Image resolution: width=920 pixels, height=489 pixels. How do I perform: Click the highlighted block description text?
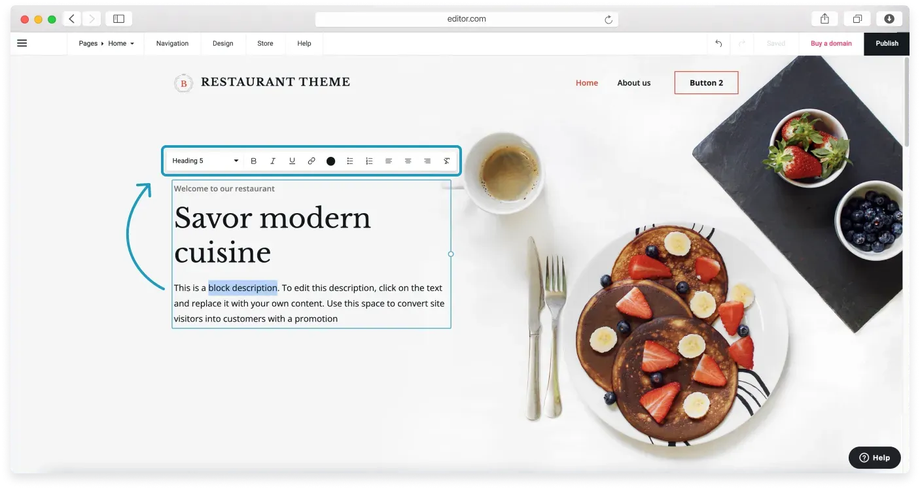coord(243,288)
